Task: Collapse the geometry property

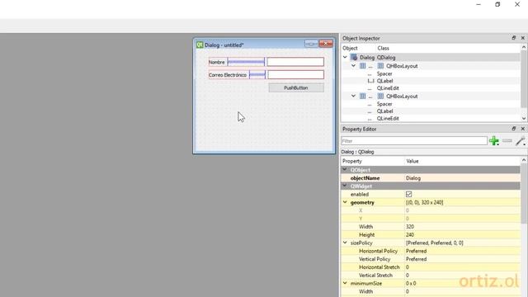Action: [345, 202]
